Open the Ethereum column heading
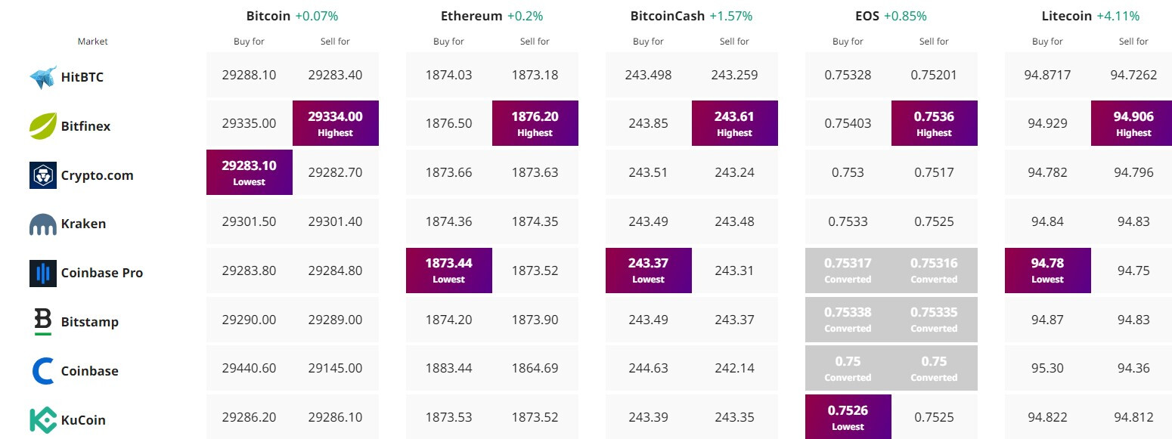This screenshot has height=439, width=1172. pyautogui.click(x=471, y=16)
